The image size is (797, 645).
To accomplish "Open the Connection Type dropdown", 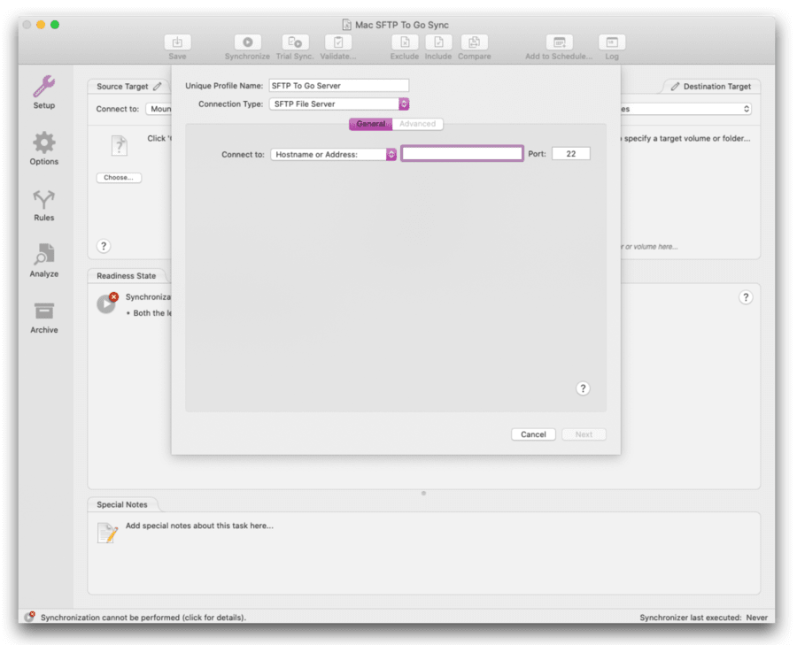I will point(403,104).
